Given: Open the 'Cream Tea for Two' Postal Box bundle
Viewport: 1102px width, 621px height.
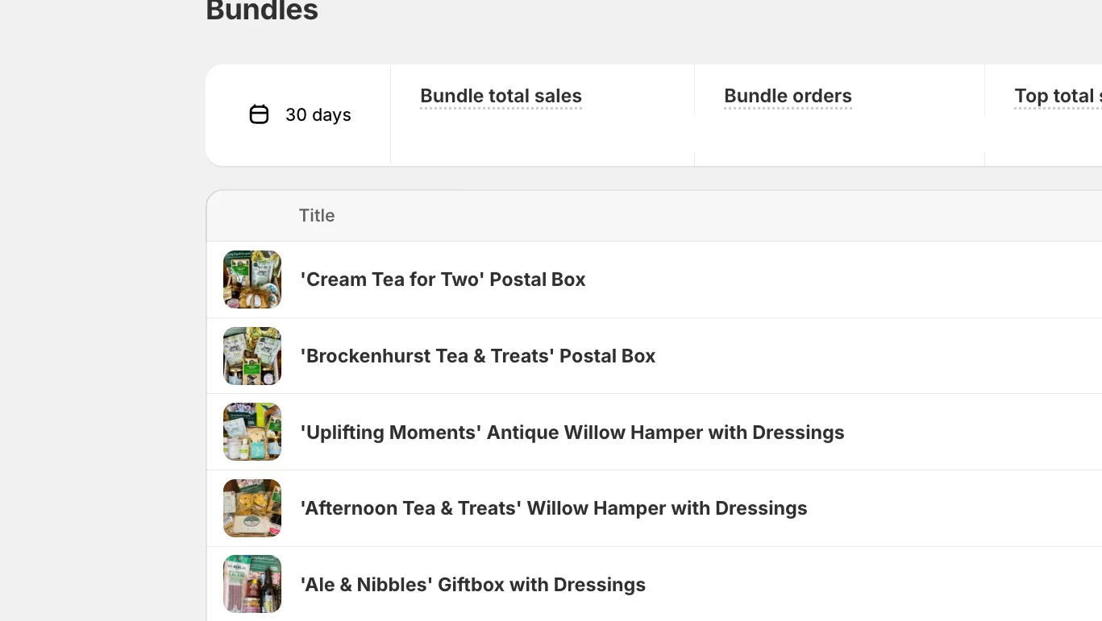Looking at the screenshot, I should [443, 279].
